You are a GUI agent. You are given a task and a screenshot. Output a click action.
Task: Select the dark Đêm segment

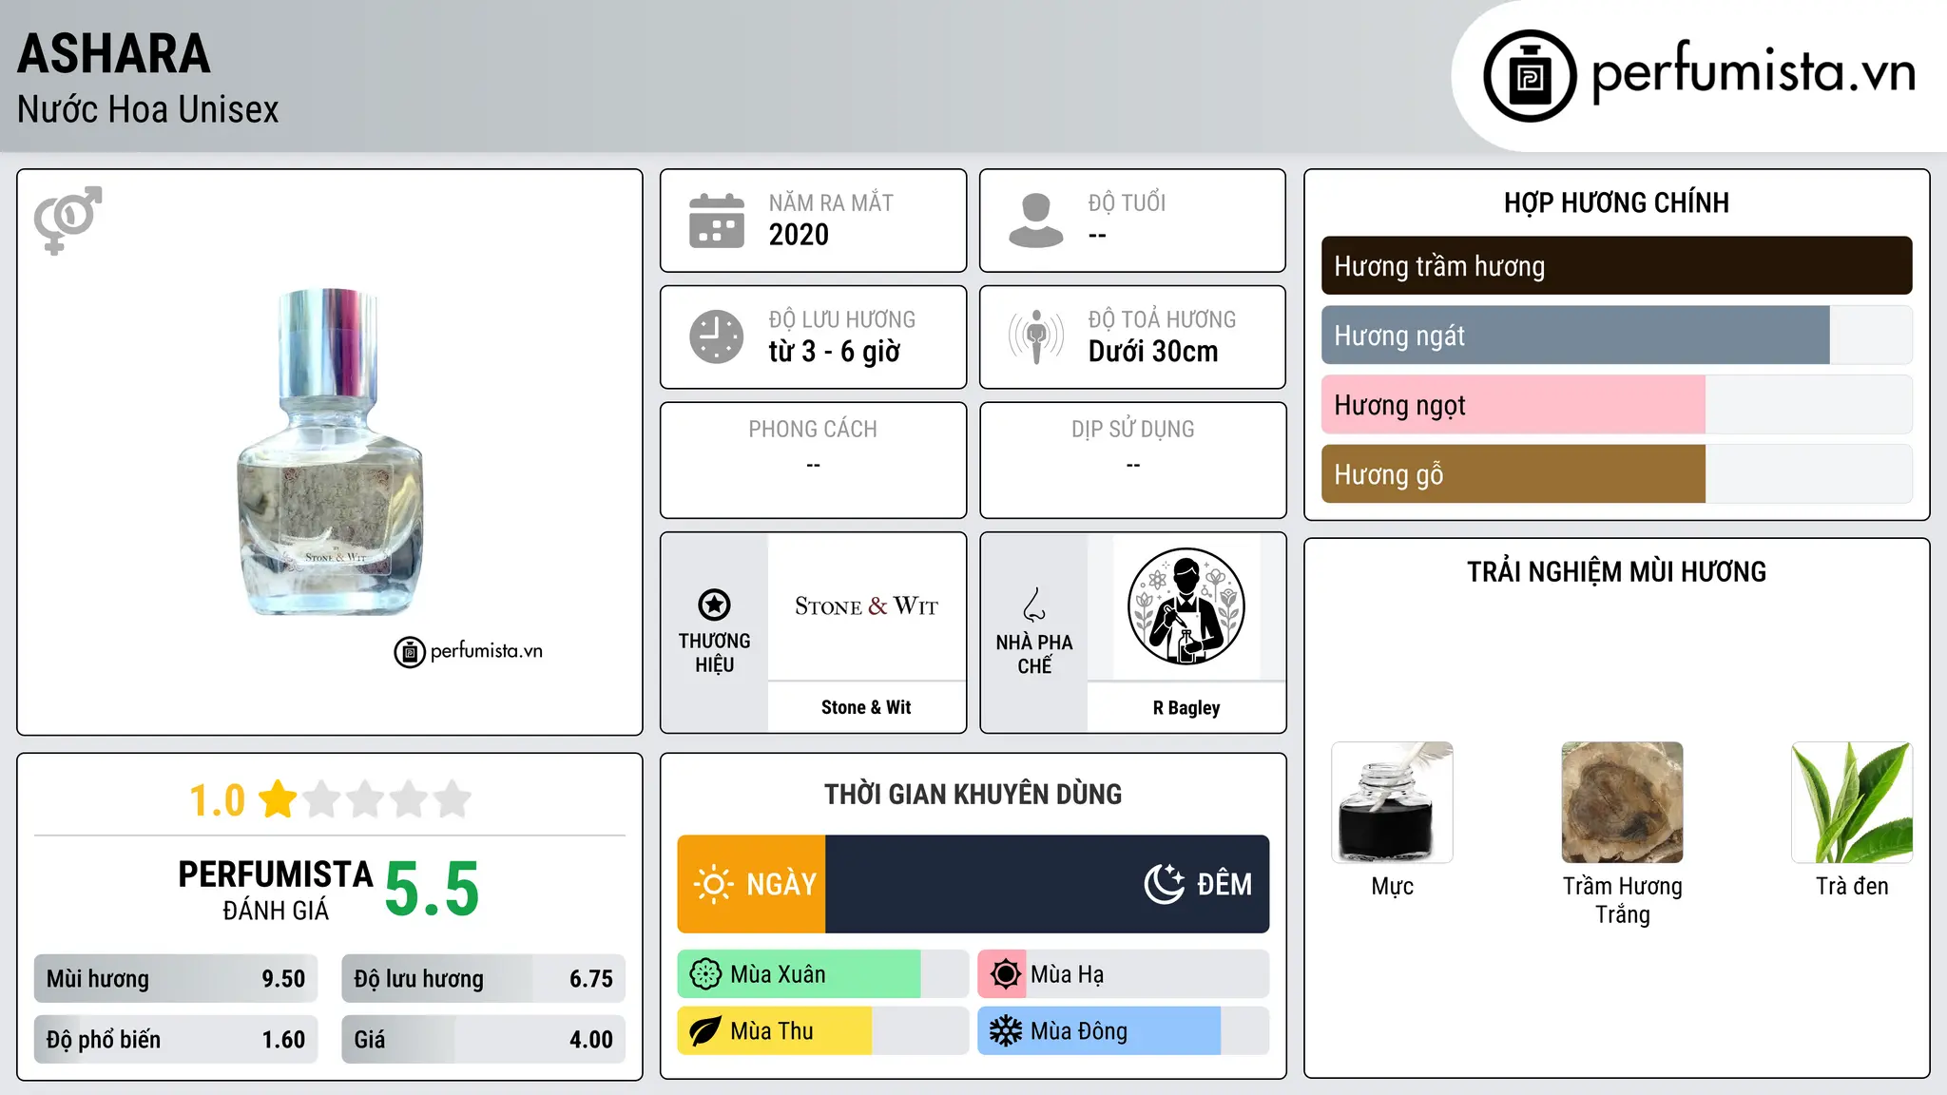point(1048,884)
